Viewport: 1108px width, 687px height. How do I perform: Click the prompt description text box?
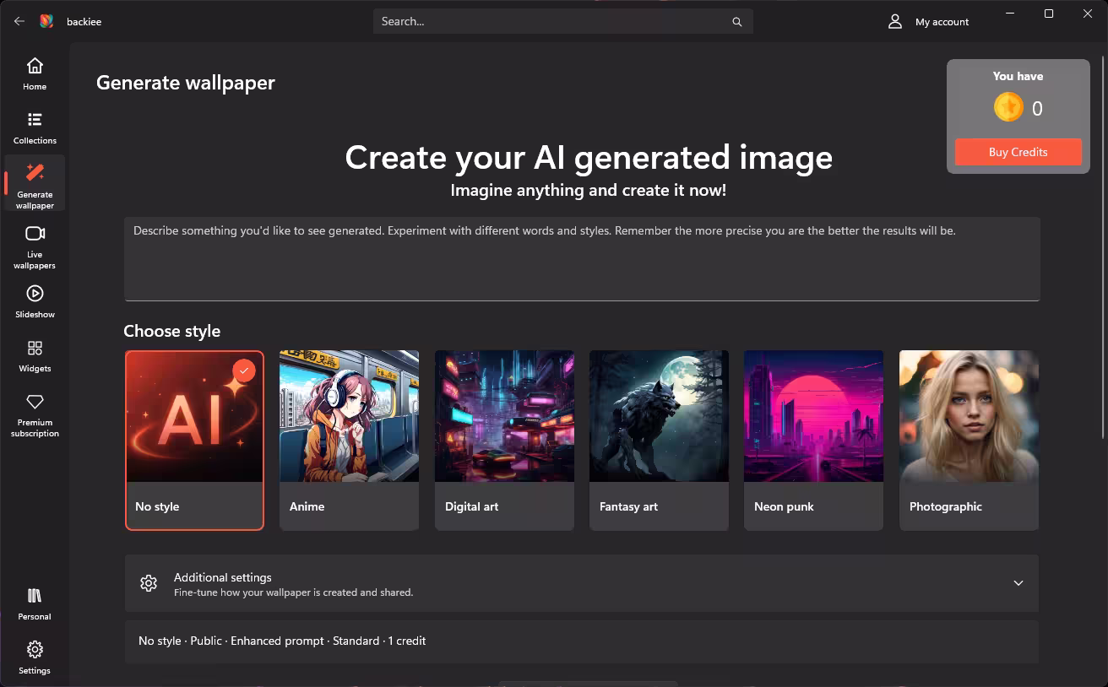pyautogui.click(x=582, y=259)
